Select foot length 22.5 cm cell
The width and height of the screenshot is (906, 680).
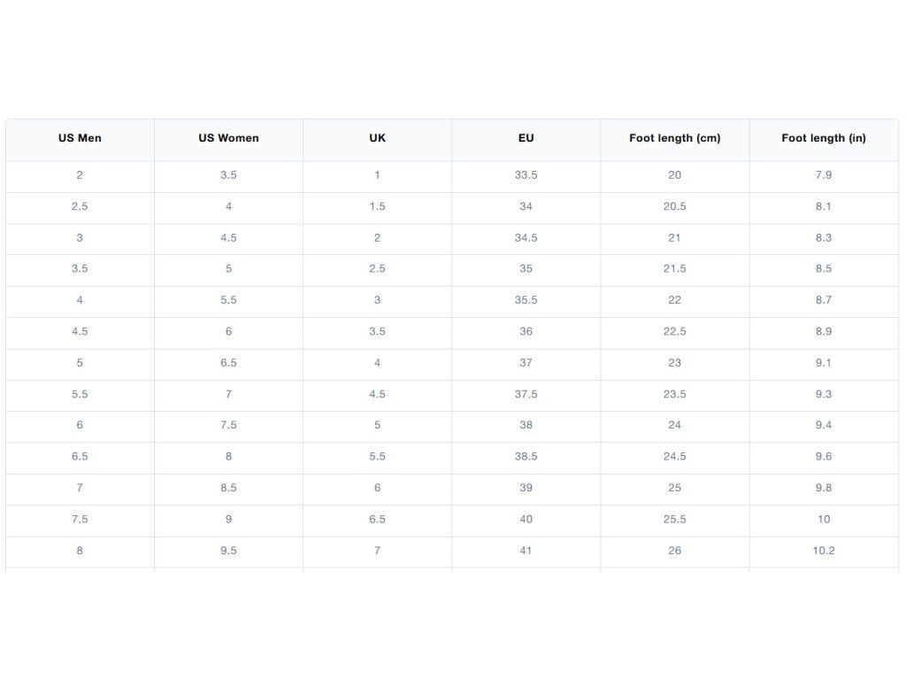coord(675,333)
